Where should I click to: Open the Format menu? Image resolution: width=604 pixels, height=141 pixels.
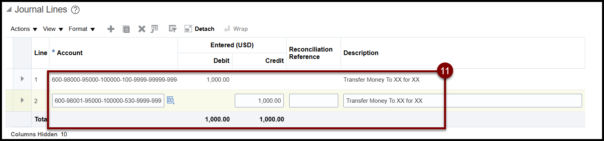point(82,29)
